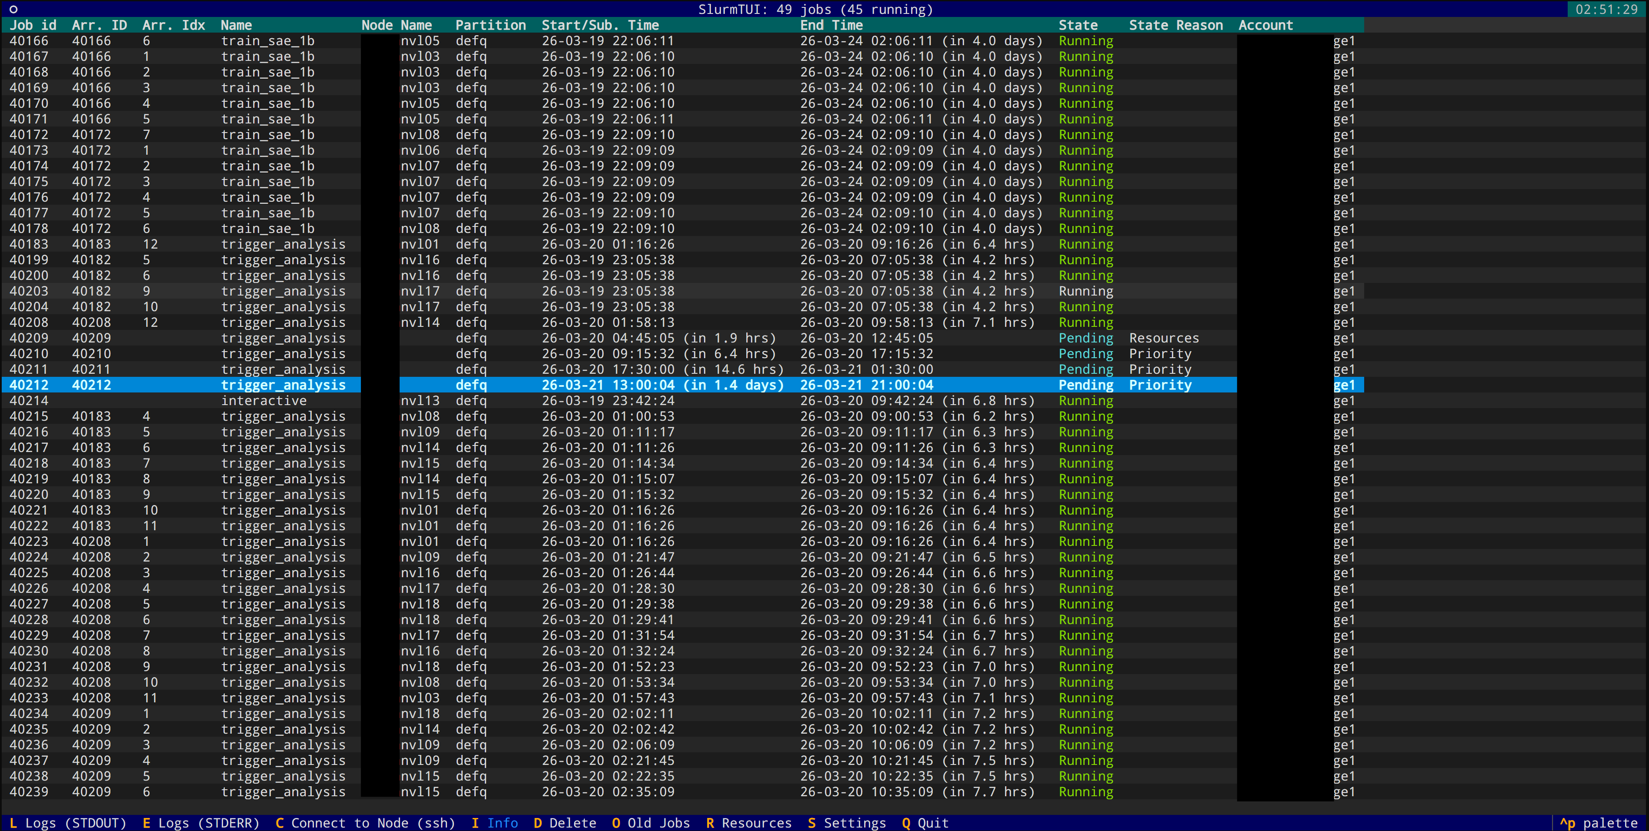Select pending job 40209 row
Image resolution: width=1649 pixels, height=831 pixels.
[x=283, y=338]
